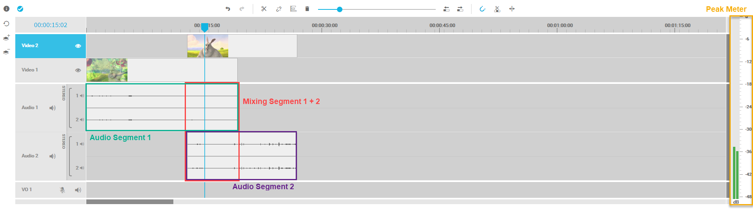This screenshot has width=753, height=210.
Task: Mute the Audio 1 track
Action: (x=52, y=108)
